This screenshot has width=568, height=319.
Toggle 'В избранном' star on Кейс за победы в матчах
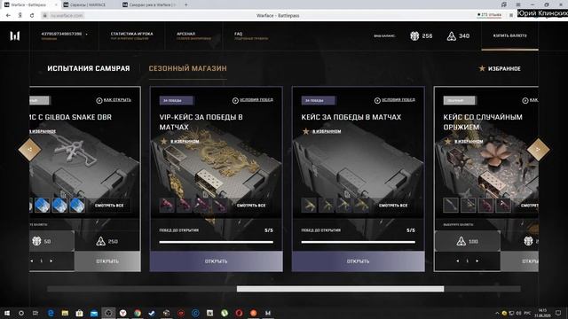pyautogui.click(x=306, y=131)
